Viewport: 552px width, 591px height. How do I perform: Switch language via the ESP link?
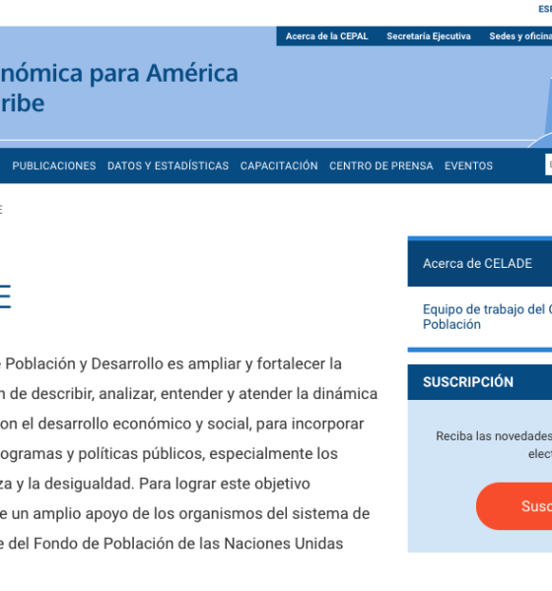point(545,9)
